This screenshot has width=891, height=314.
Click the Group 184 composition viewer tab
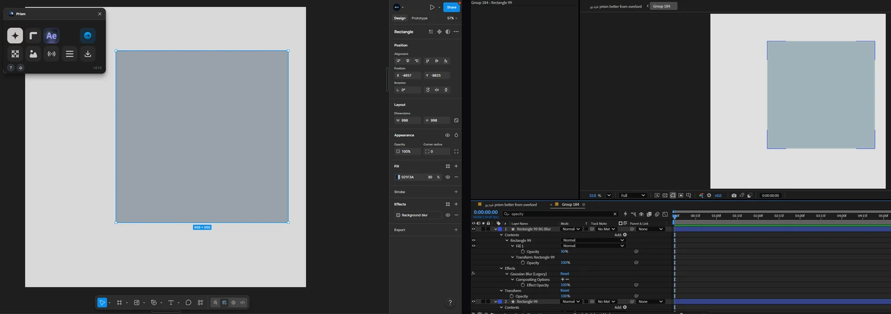[x=662, y=6]
